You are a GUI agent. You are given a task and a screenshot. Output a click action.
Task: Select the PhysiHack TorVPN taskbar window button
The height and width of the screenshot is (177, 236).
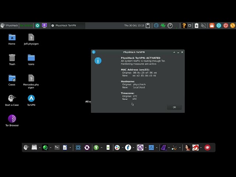[x=68, y=25]
